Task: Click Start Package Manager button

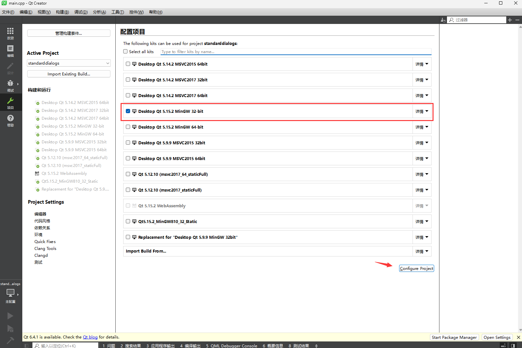Action: [454, 337]
